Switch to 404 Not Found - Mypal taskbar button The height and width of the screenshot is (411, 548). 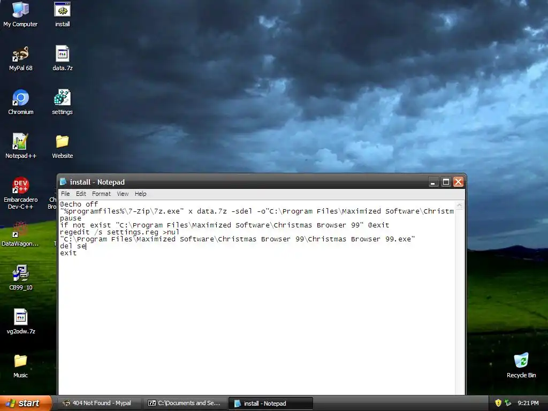(99, 403)
